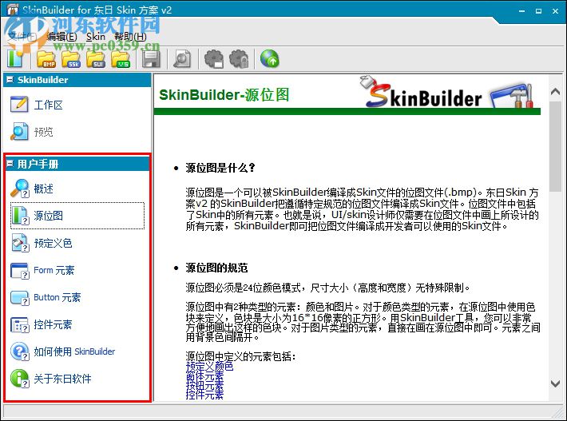Select 源位图 source bitmap icon
The height and width of the screenshot is (421, 567).
(21, 216)
